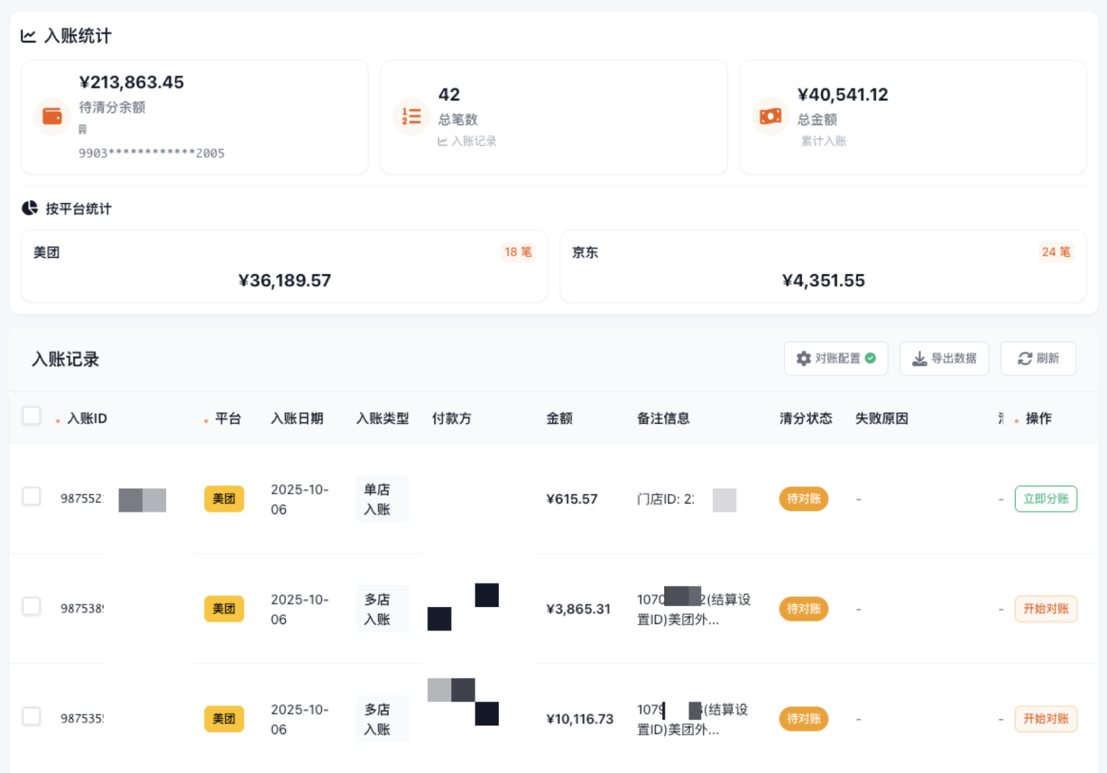Click 开始对账 for the ¥10,116.73 record
This screenshot has height=773, width=1107.
[x=1046, y=718]
